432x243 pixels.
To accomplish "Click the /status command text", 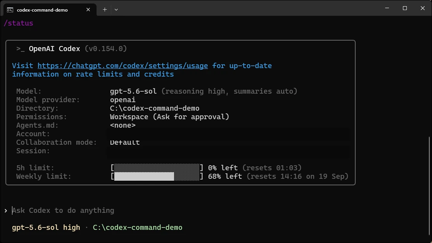I will [x=19, y=23].
